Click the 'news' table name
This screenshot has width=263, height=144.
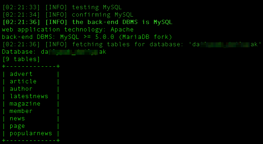17,118
